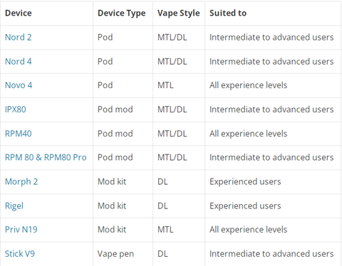Select All experience levels in RPM40 row
This screenshot has width=342, height=266.
pos(248,134)
